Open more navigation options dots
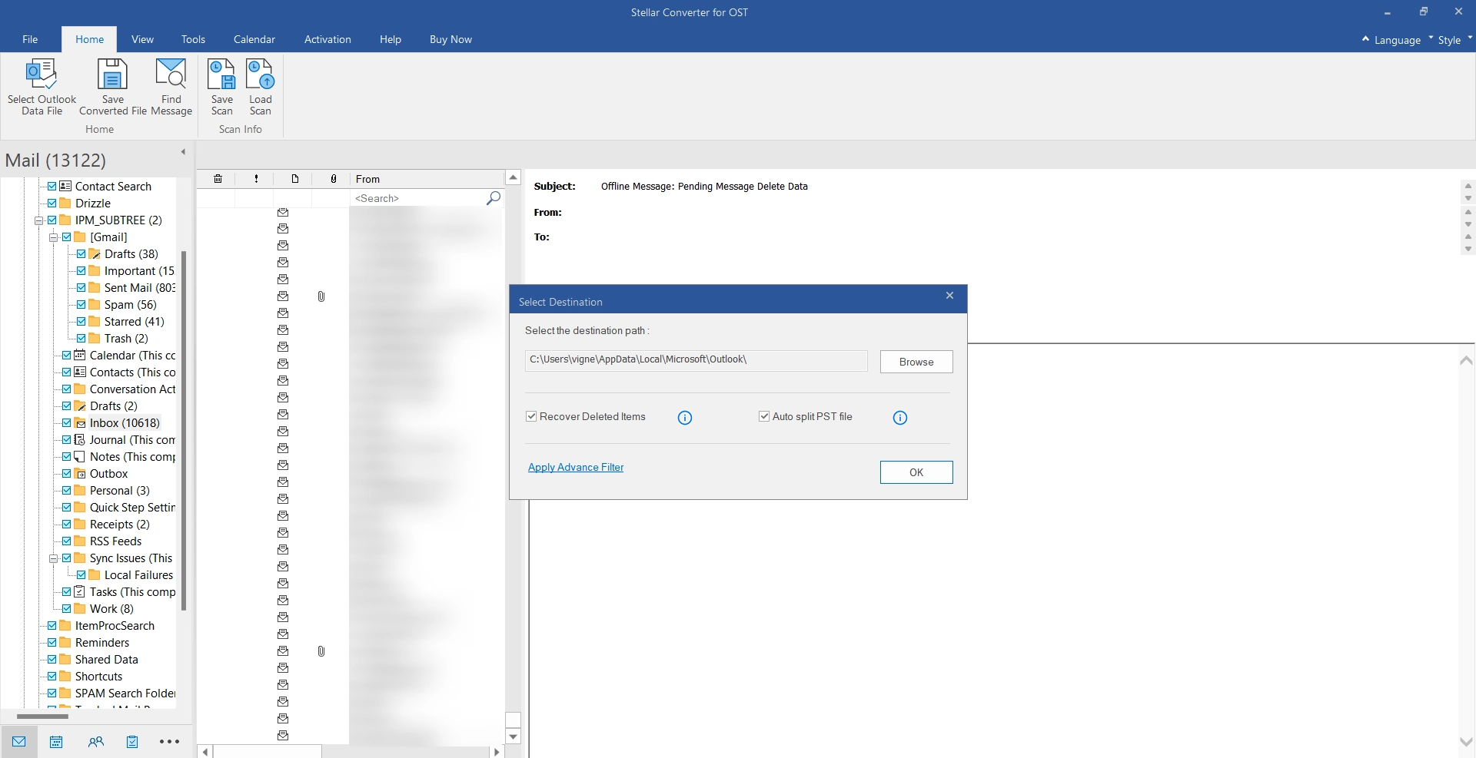Viewport: 1476px width, 758px height. (x=169, y=742)
